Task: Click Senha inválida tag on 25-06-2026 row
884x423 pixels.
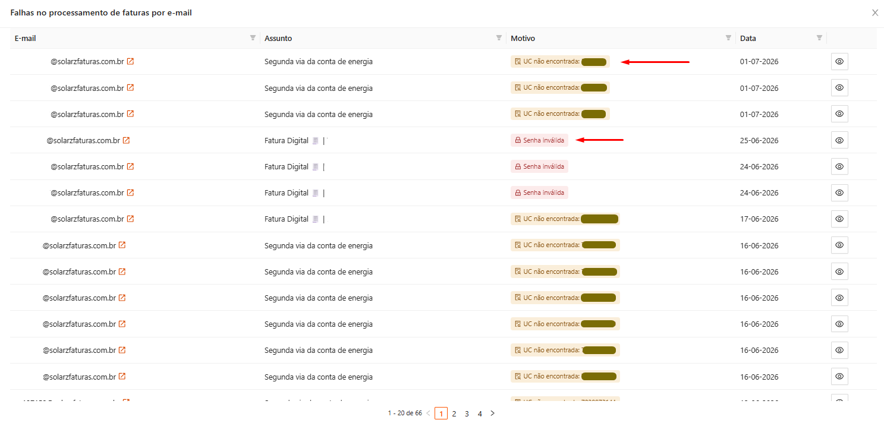Action: point(539,140)
